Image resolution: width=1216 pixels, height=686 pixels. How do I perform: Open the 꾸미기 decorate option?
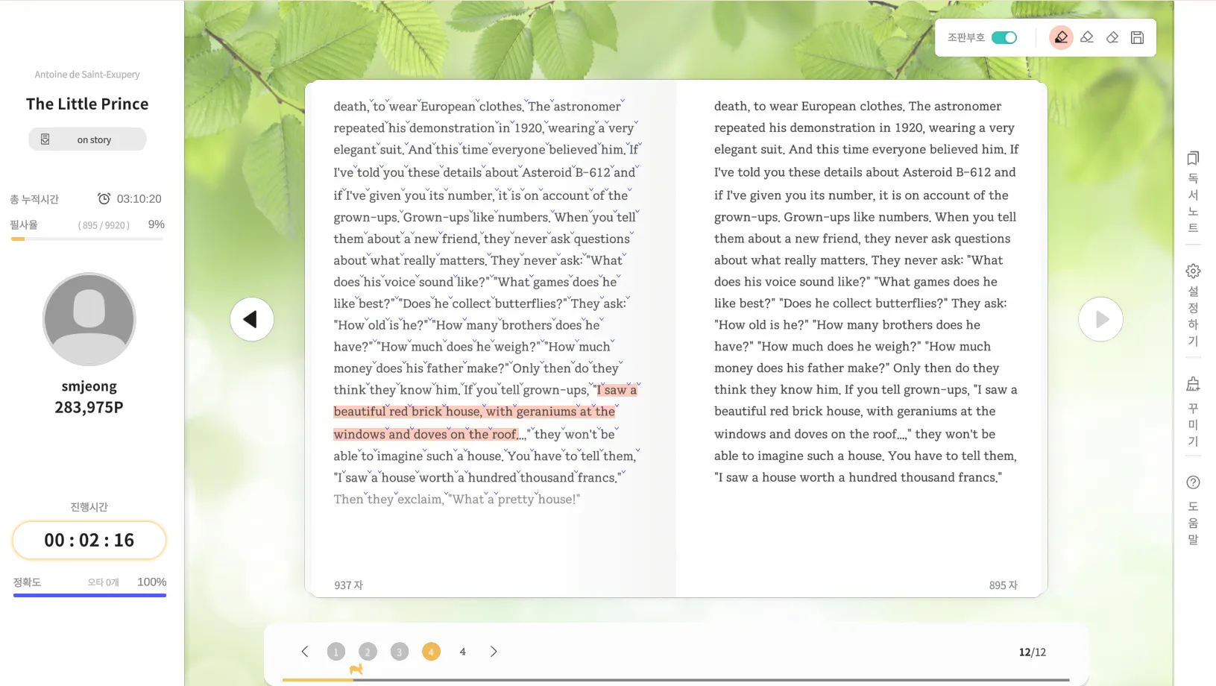[1193, 412]
